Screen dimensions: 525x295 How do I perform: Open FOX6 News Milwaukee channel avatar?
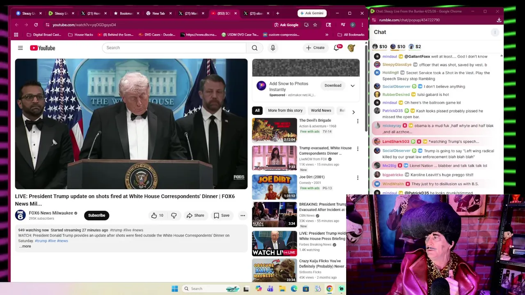[x=21, y=216]
